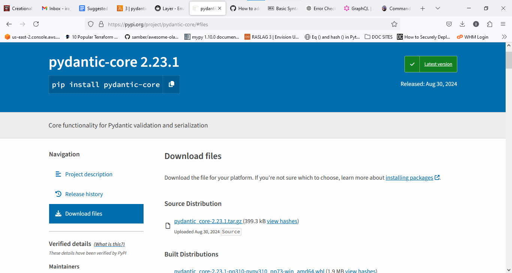Bookmark this page with the star icon
Image resolution: width=512 pixels, height=273 pixels.
[394, 24]
